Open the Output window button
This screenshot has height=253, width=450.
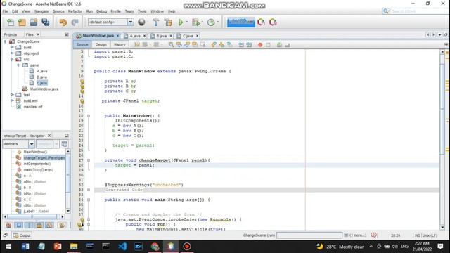pyautogui.click(x=22, y=235)
